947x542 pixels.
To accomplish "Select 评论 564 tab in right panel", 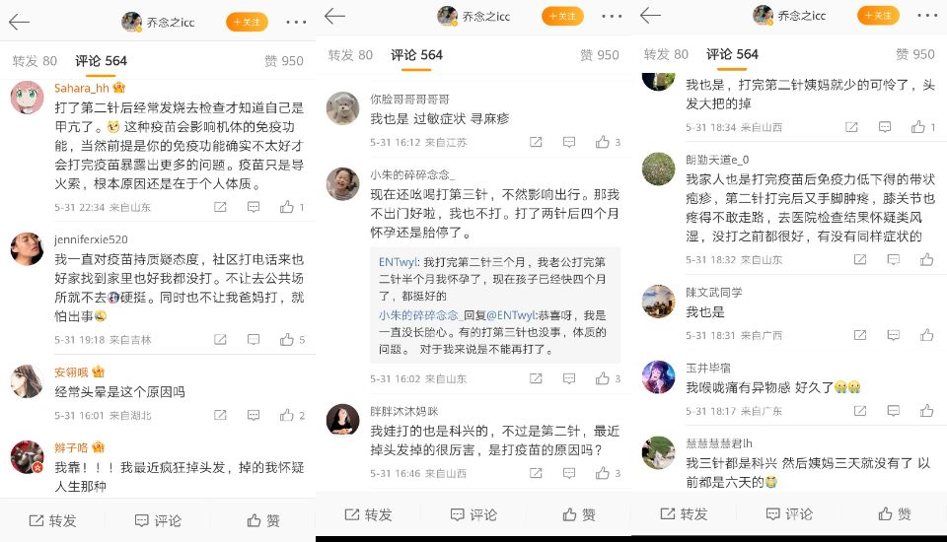I will tap(732, 54).
